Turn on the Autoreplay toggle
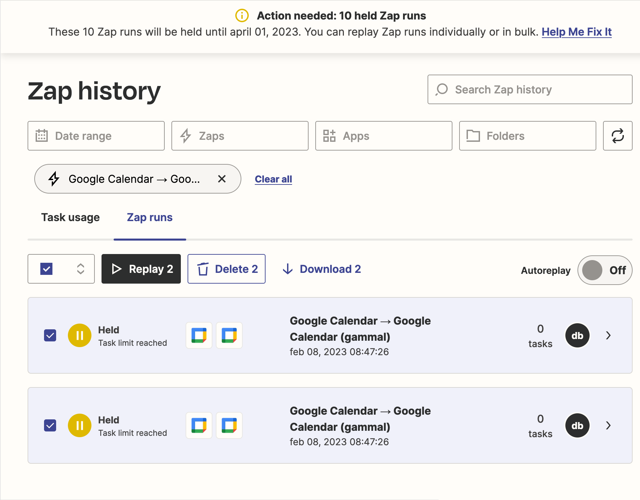This screenshot has width=640, height=500. tap(605, 270)
